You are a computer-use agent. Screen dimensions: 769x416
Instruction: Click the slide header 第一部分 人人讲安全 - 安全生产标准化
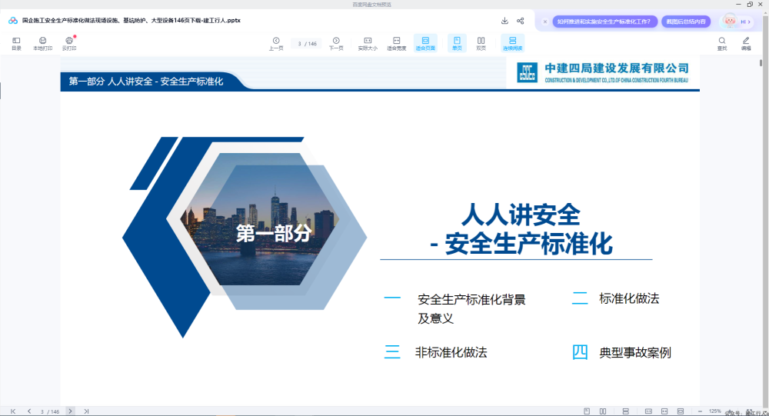click(x=145, y=82)
